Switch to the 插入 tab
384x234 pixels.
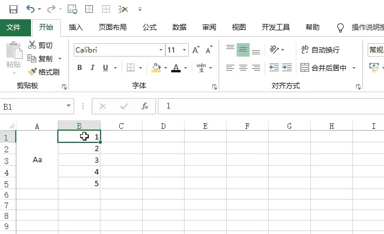pyautogui.click(x=75, y=27)
